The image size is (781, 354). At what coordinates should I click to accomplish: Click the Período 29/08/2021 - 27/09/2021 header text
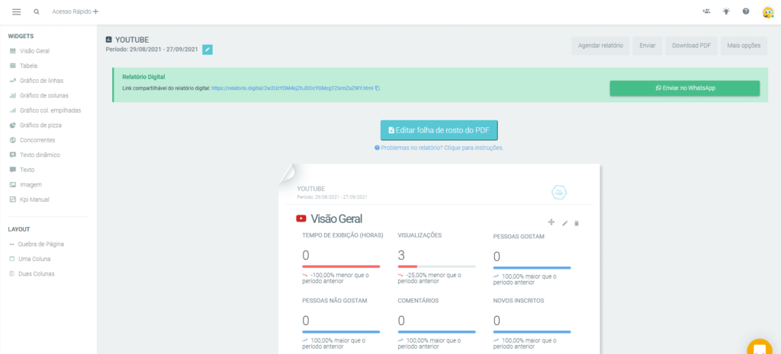point(152,49)
